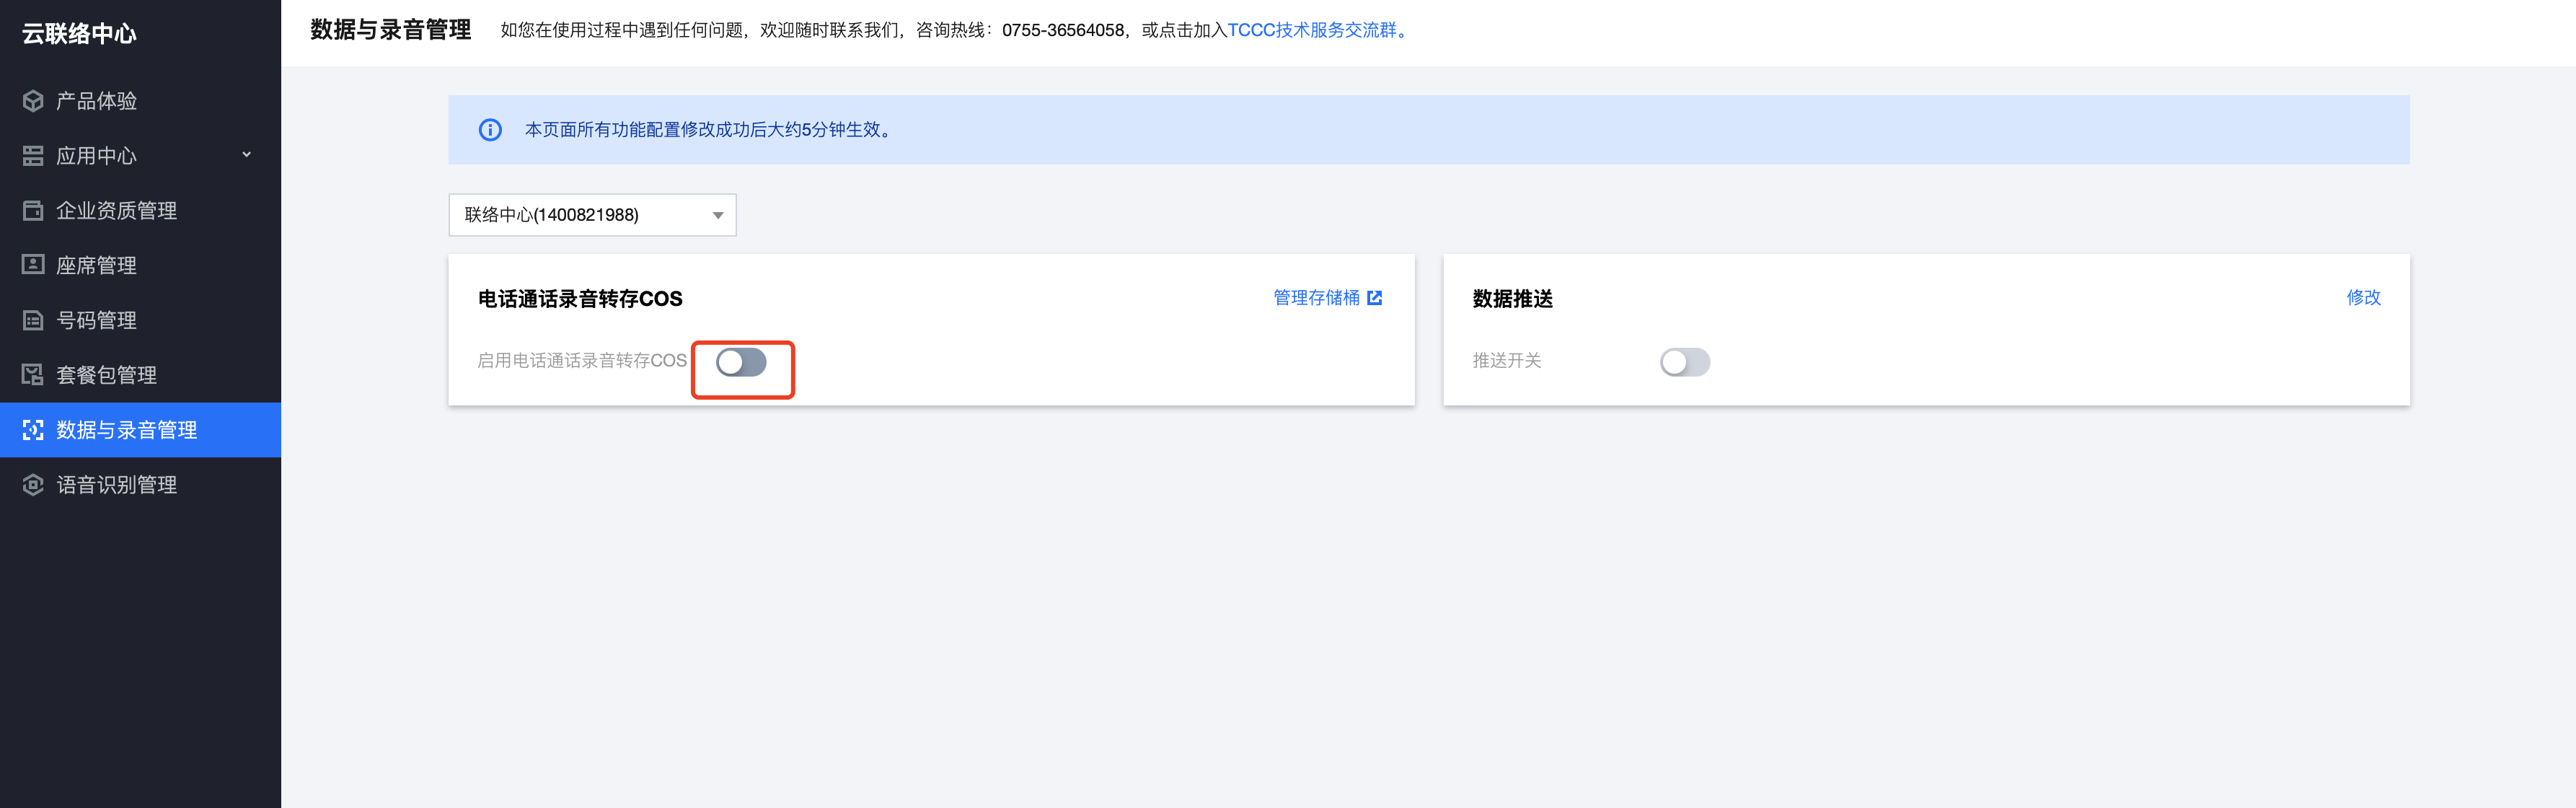Click the 产品体验 cube icon
2576x808 pixels.
(33, 101)
